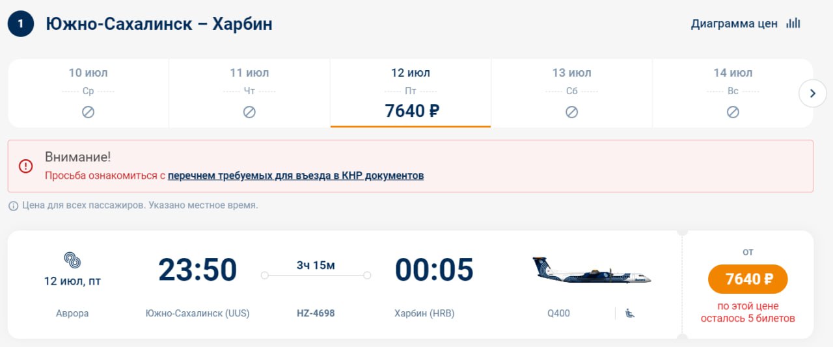Click the Диаграмма цен link text
Image resolution: width=833 pixels, height=347 pixels.
734,24
